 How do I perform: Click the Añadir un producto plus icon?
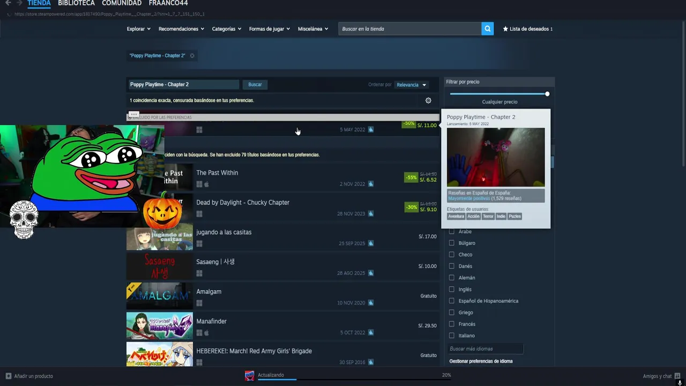(x=9, y=376)
